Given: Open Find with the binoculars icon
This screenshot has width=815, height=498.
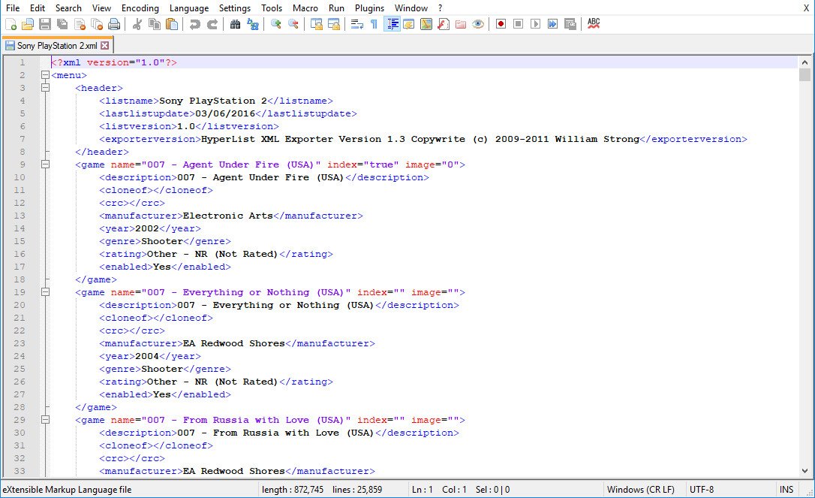Looking at the screenshot, I should (x=236, y=24).
